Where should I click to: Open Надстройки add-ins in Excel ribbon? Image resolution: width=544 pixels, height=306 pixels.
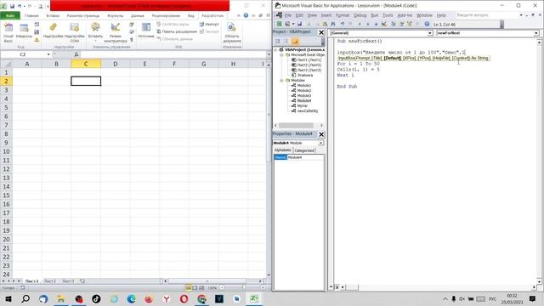(53, 31)
